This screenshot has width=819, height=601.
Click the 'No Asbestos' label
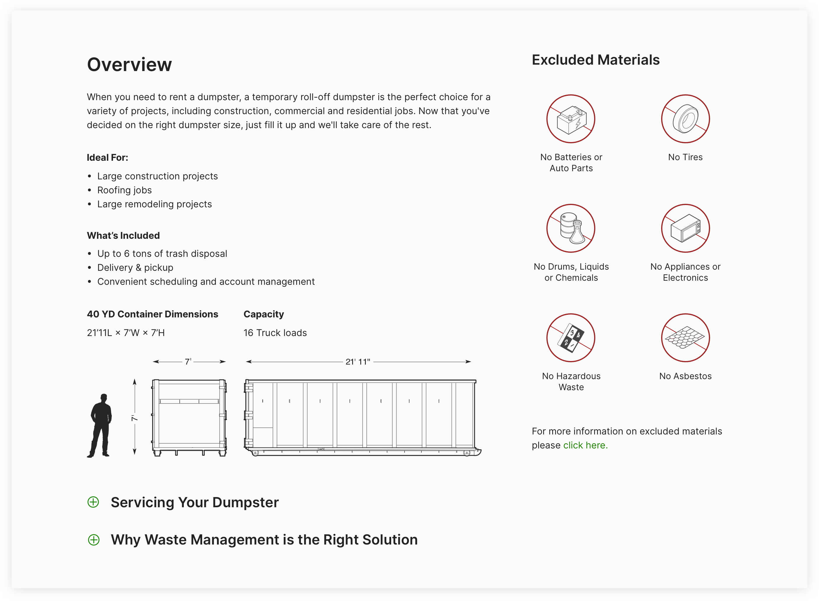[x=685, y=376]
